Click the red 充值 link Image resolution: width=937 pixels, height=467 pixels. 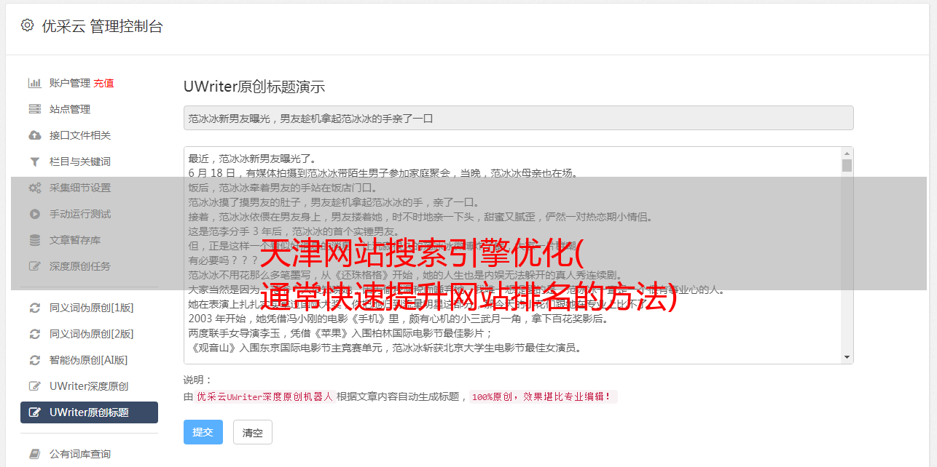pyautogui.click(x=103, y=83)
